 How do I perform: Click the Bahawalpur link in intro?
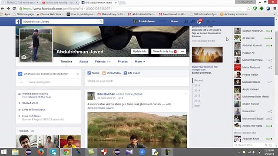point(38,110)
